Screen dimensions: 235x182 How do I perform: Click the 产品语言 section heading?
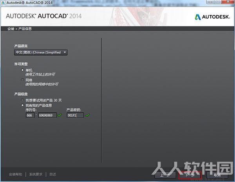(x=21, y=46)
